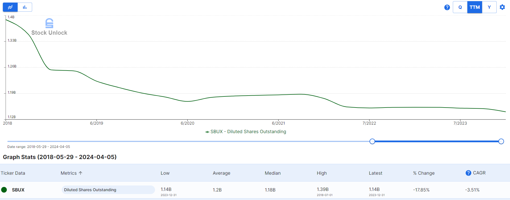Click the Ticker Data column header
Screen dimensions: 510x200
[x=13, y=173]
